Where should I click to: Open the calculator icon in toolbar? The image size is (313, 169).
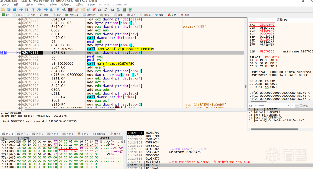point(124,9)
